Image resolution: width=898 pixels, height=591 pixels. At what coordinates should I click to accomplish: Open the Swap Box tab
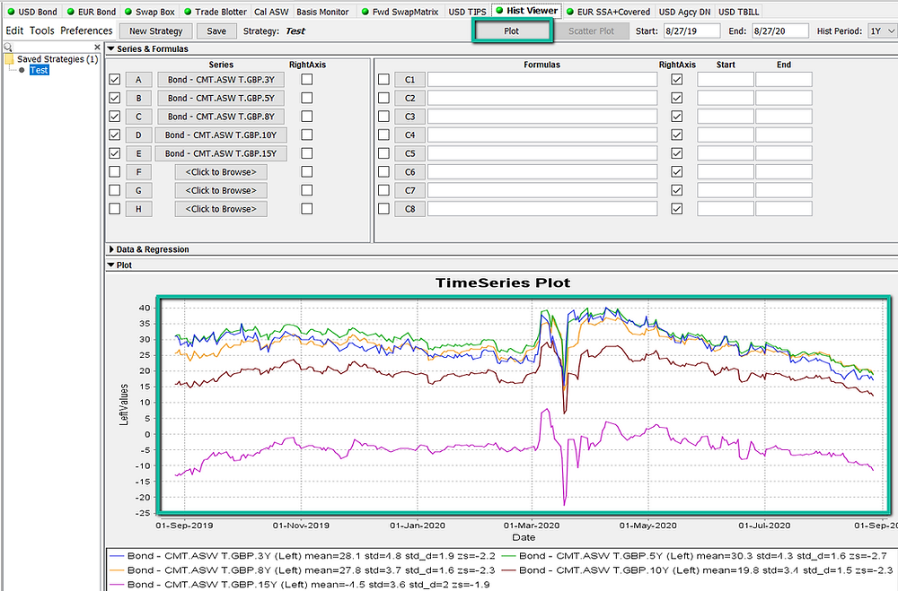click(150, 12)
